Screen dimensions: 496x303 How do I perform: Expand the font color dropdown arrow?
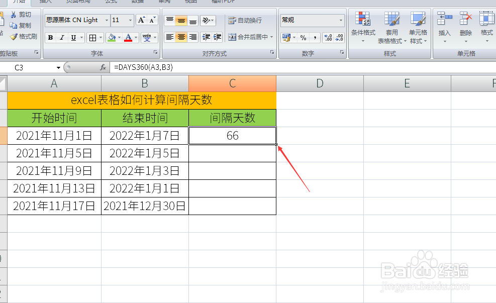pyautogui.click(x=136, y=38)
